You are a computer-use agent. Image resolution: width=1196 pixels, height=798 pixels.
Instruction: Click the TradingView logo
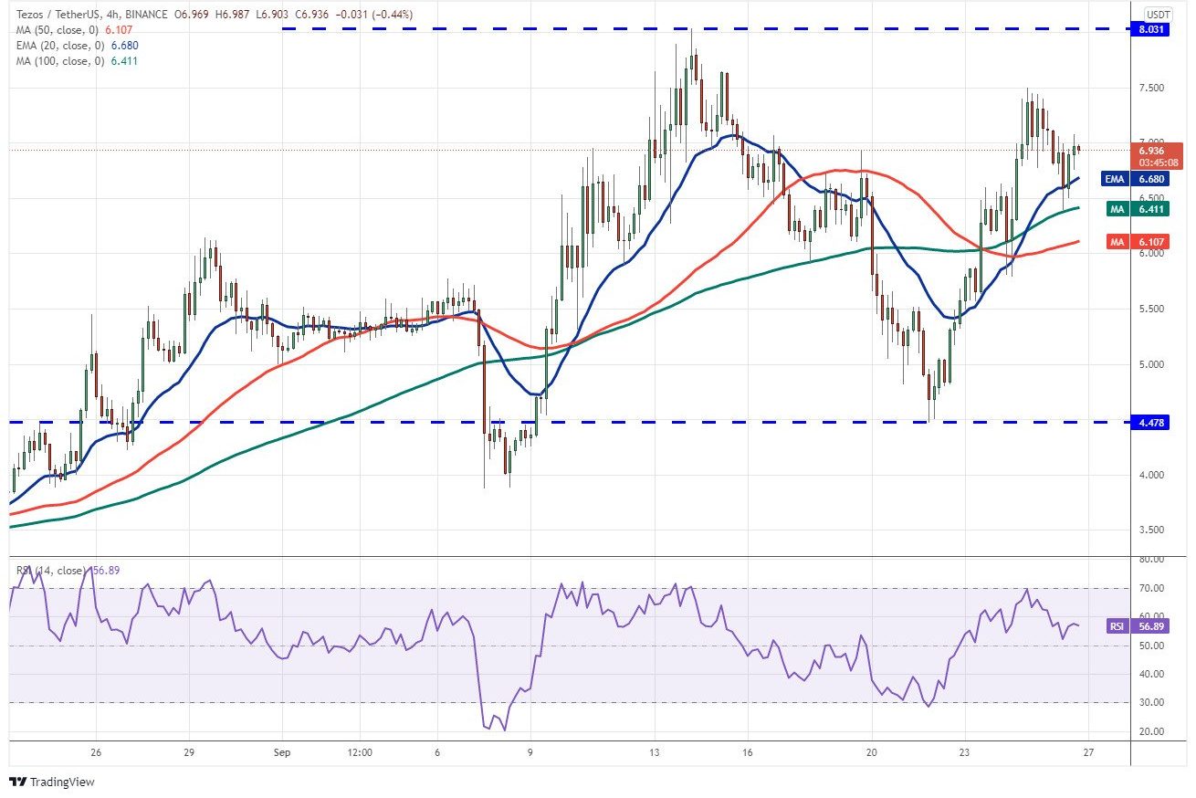coord(51,782)
